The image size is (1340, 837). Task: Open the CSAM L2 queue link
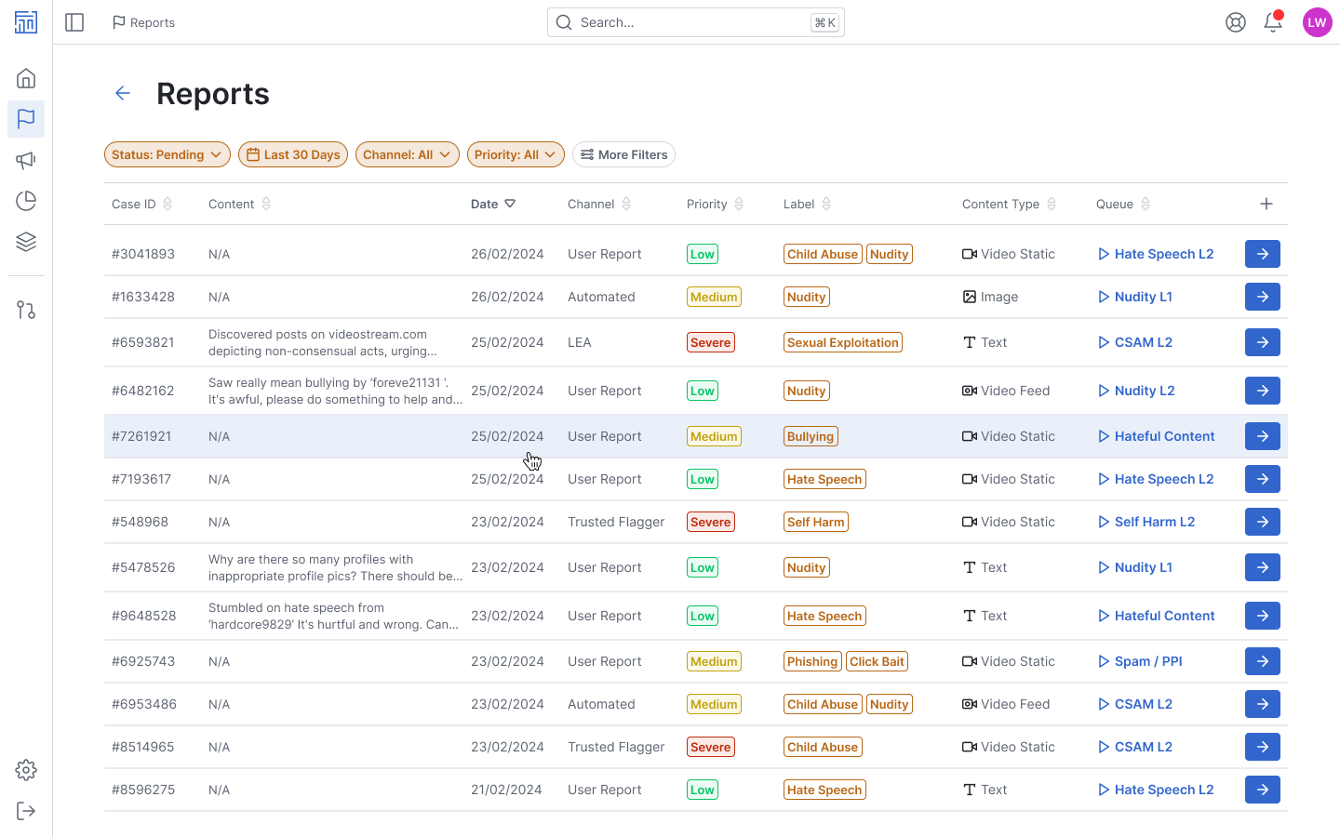(x=1143, y=342)
